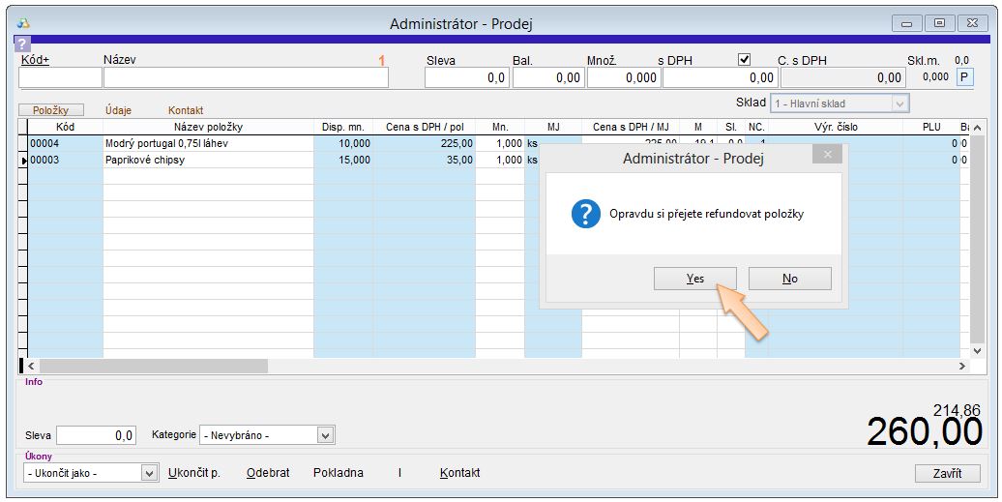The image size is (1002, 502).
Task: Switch to the Kontakt tab
Action: pyautogui.click(x=186, y=110)
